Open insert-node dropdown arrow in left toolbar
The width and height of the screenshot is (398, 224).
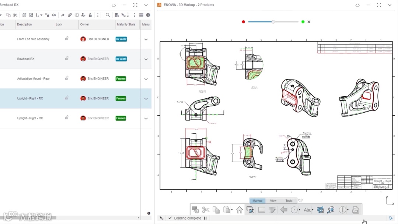[x=41, y=15]
